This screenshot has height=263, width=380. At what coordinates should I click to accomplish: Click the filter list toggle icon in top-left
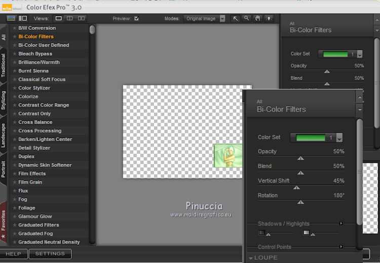(11, 18)
